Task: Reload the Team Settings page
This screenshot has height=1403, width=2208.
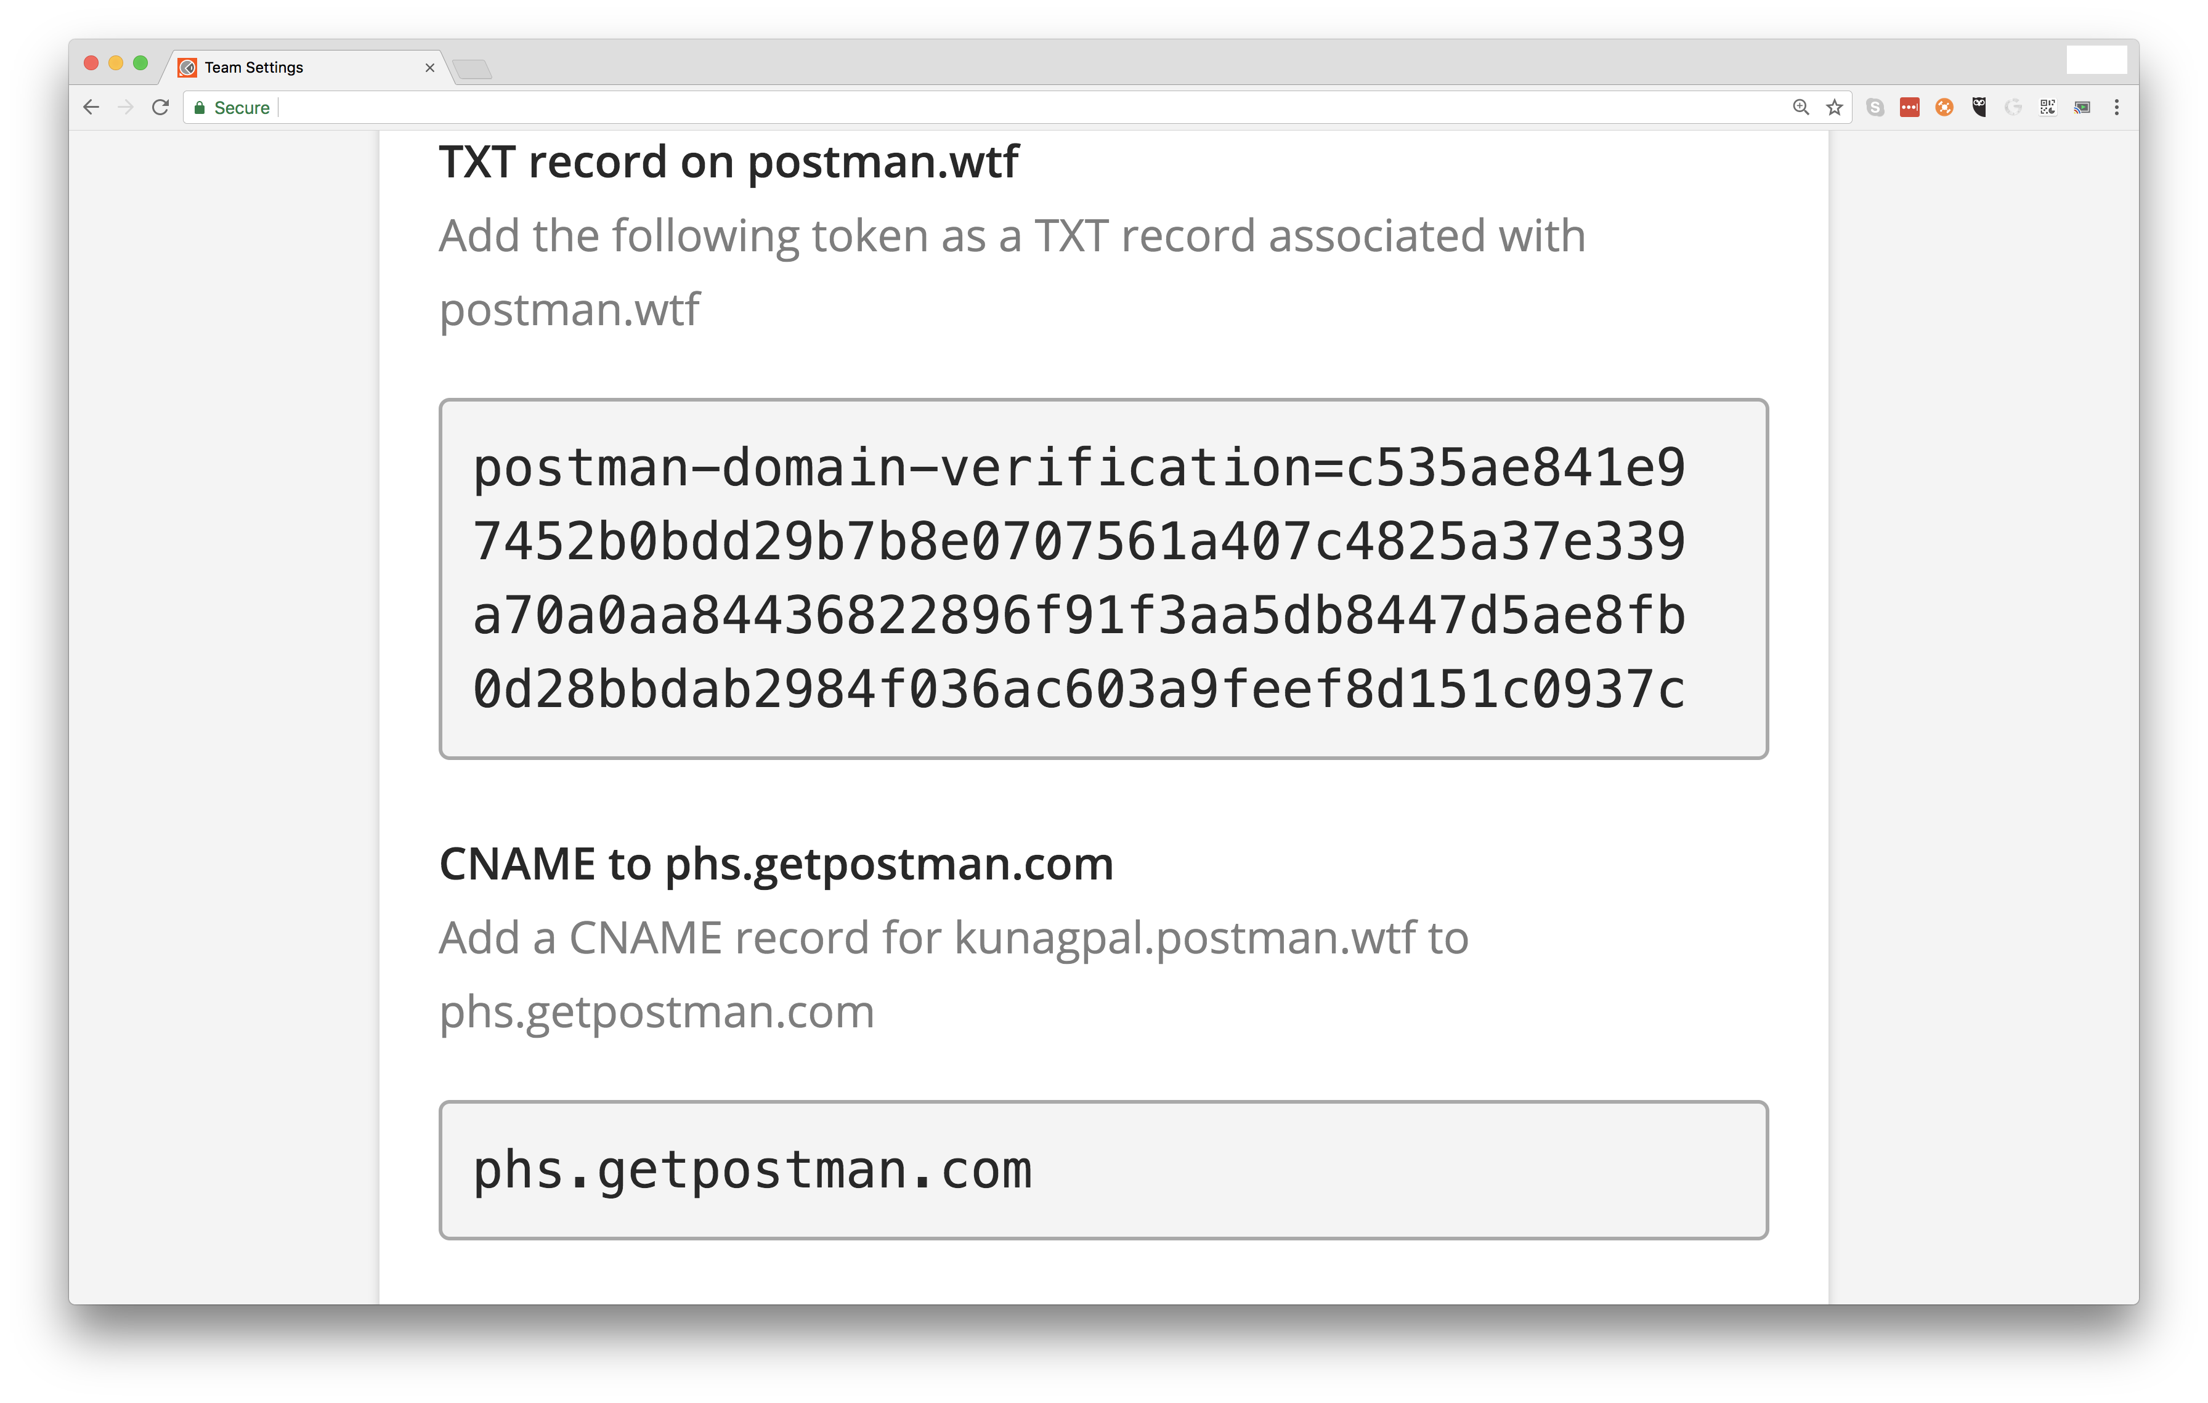Action: pos(160,107)
